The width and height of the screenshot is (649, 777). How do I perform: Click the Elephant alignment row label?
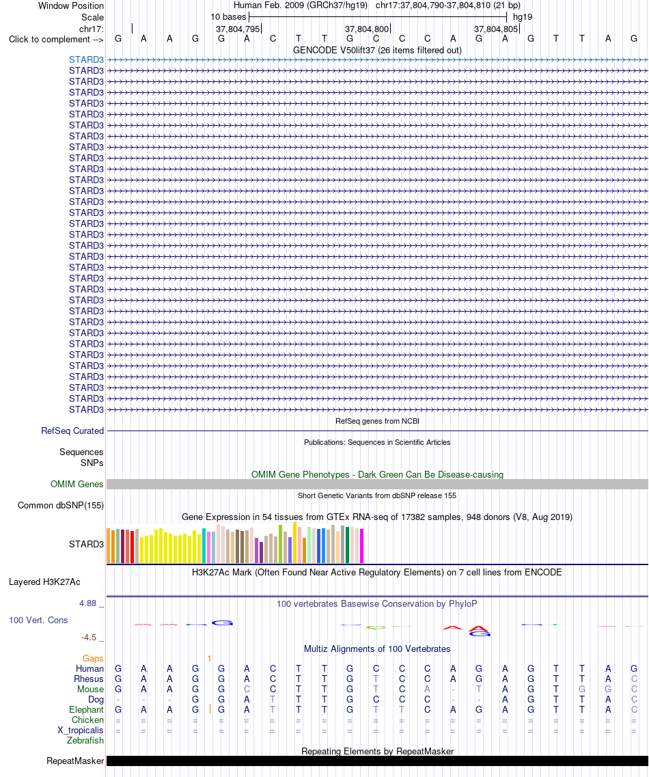(x=86, y=709)
